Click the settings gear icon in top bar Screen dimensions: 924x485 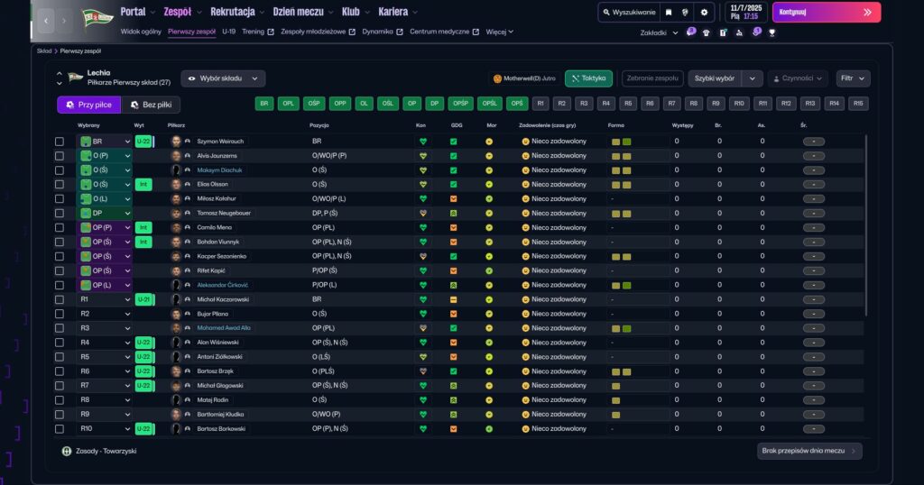click(x=704, y=13)
